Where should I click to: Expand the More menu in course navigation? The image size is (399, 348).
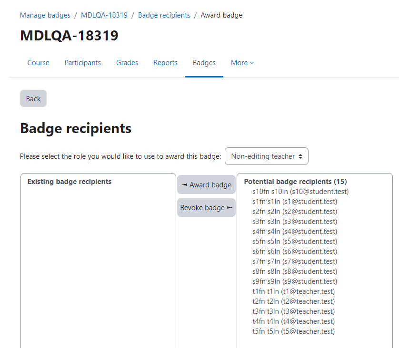pyautogui.click(x=242, y=63)
